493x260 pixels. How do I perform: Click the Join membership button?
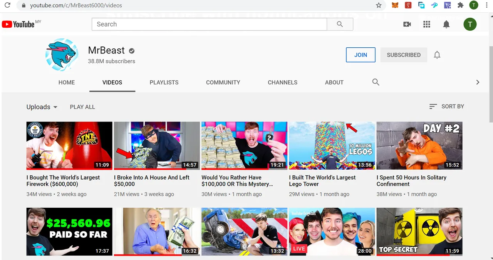tap(361, 55)
